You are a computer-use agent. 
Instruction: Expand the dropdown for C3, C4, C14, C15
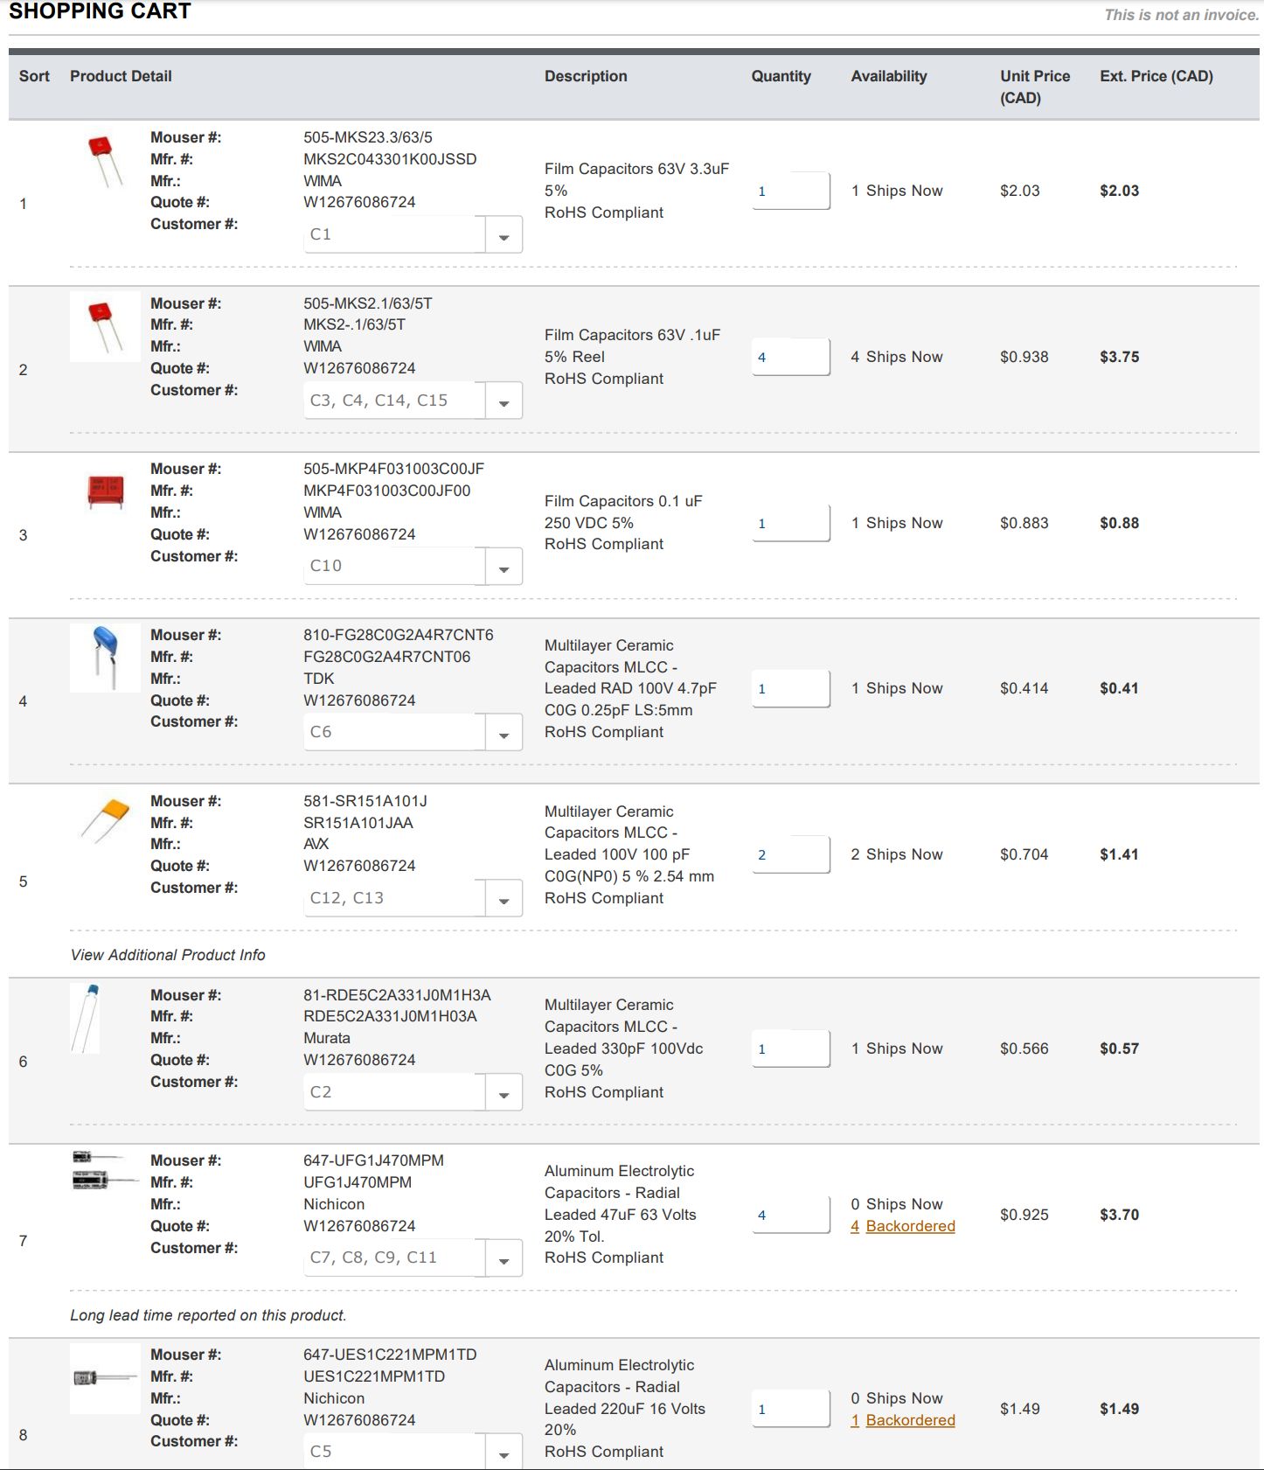point(504,401)
